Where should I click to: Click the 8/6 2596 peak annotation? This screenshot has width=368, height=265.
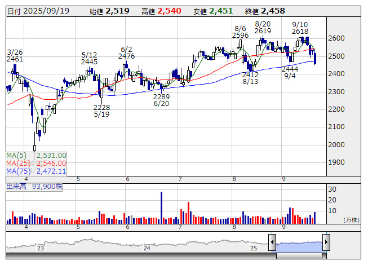click(x=240, y=32)
